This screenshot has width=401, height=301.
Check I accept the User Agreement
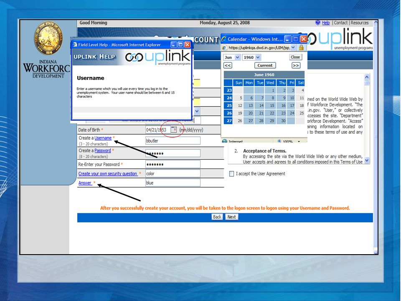click(x=232, y=174)
